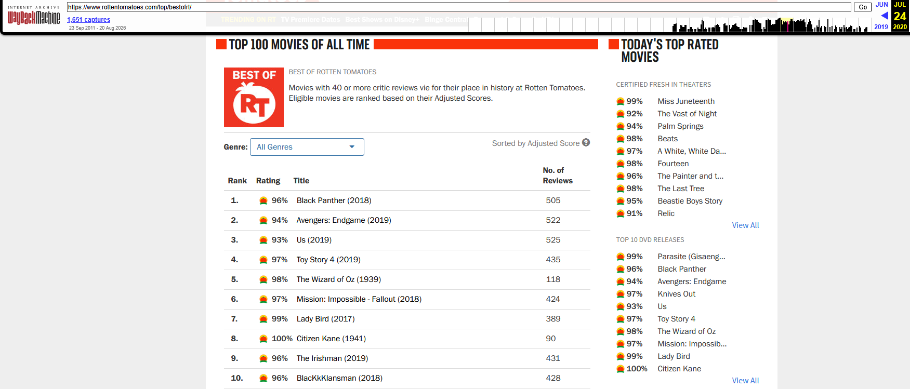Screen dimensions: 910x389
Task: Click the tomato icon in The Wizard of Oz (1939) row
Action: tap(263, 279)
